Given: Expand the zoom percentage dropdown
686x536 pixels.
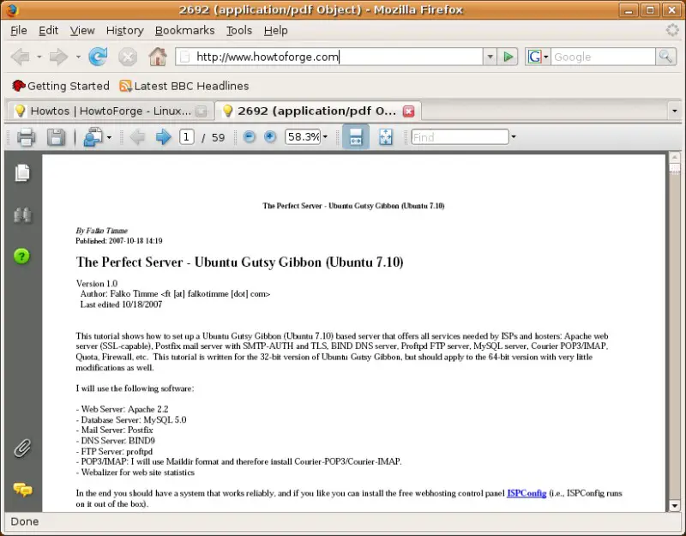Looking at the screenshot, I should tap(325, 137).
